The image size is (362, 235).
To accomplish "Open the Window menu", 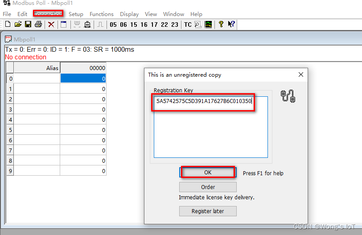I will tap(173, 14).
